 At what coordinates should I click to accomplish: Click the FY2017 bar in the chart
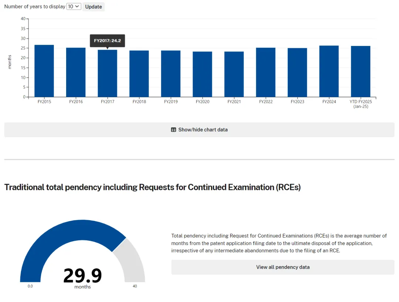[x=108, y=73]
